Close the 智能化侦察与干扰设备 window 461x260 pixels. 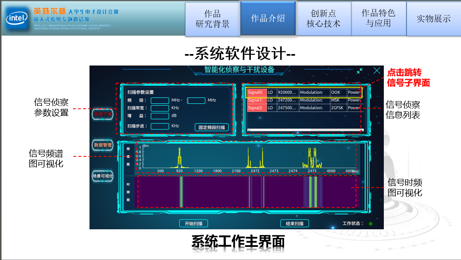coord(376,70)
